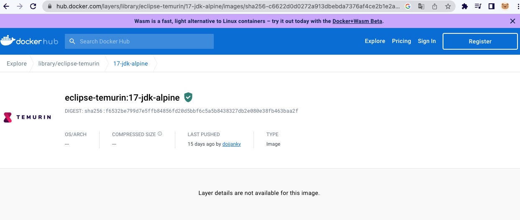Toggle the browser side panel icon

(x=492, y=6)
